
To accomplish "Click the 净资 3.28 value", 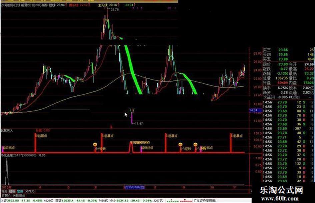I will [x=284, y=93].
